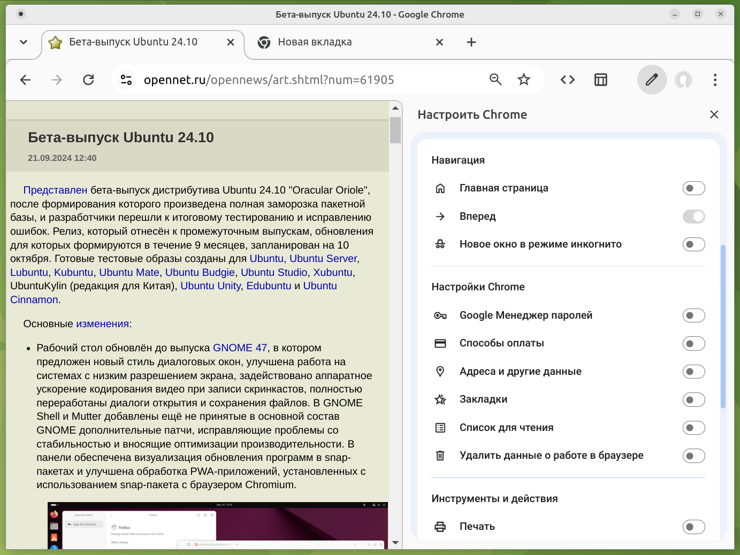Open the profile avatar icon
The image size is (740, 555).
(683, 80)
